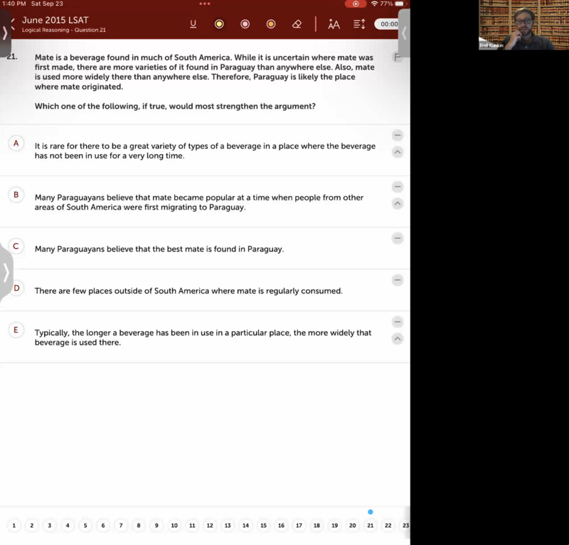Select the pink highlighter tool
This screenshot has width=569, height=545.
click(245, 24)
